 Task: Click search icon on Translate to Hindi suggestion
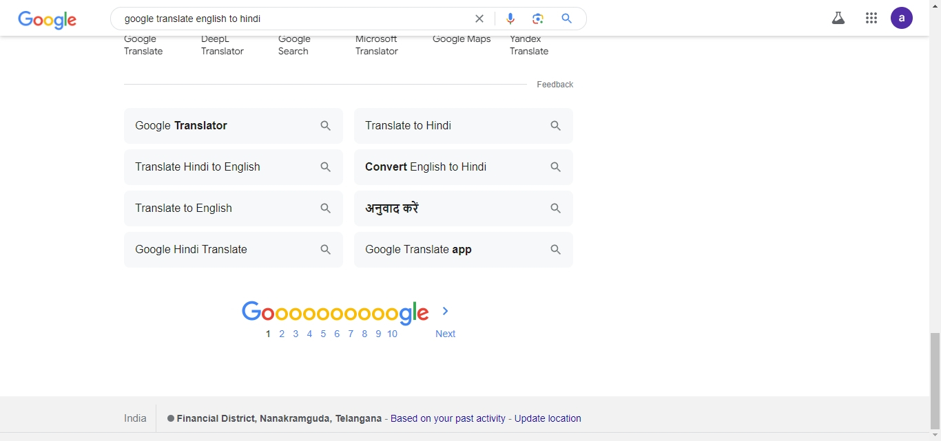[x=556, y=126]
